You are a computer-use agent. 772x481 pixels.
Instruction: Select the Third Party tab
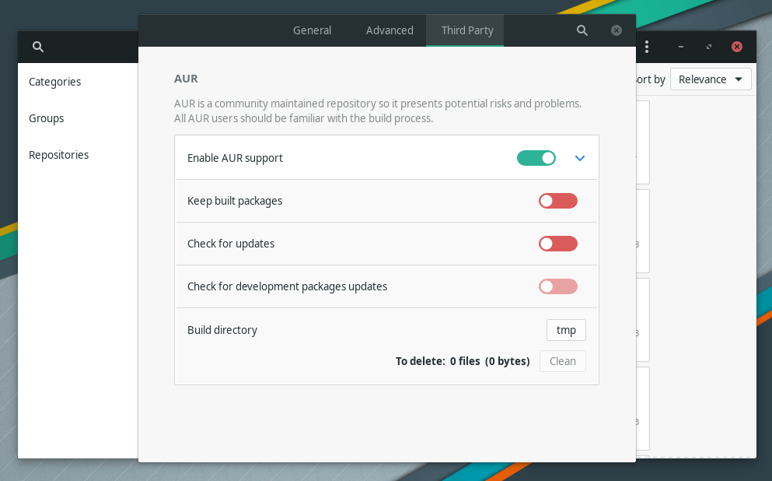467,30
